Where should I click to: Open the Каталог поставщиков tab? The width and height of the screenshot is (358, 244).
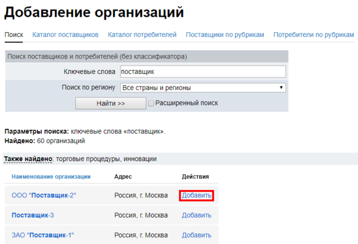[x=66, y=35]
